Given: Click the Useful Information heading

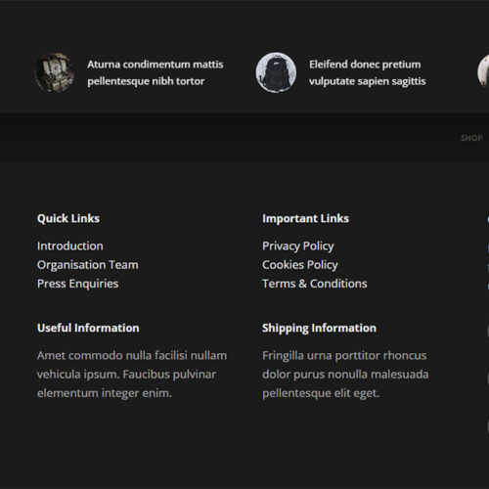Looking at the screenshot, I should [88, 328].
